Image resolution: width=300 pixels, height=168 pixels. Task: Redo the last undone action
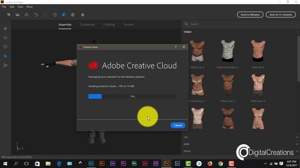45,14
